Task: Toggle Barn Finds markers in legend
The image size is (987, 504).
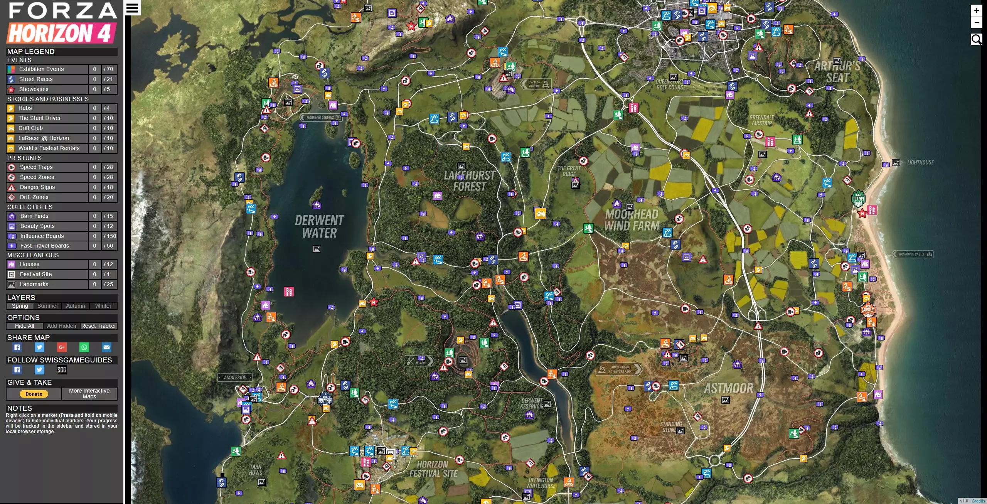Action: (x=34, y=216)
